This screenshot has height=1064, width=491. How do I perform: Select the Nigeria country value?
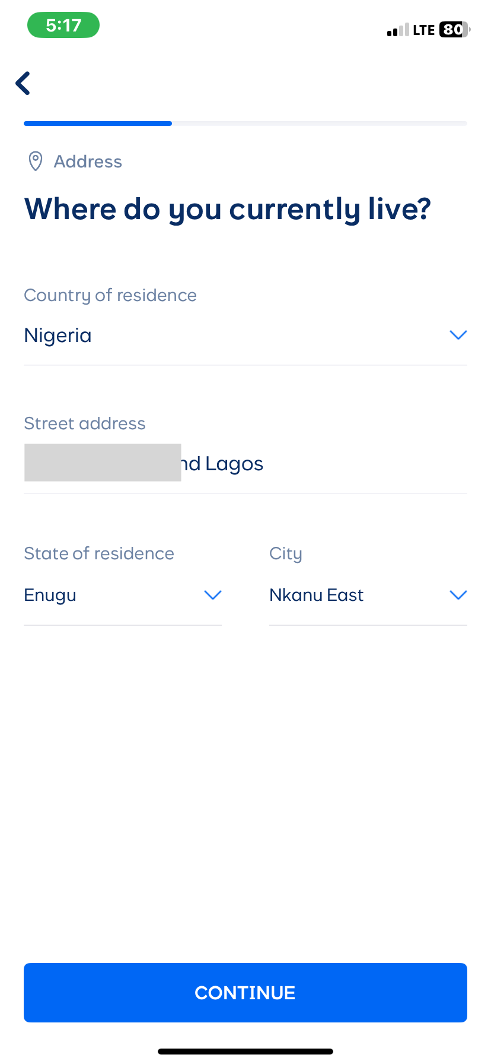click(58, 335)
